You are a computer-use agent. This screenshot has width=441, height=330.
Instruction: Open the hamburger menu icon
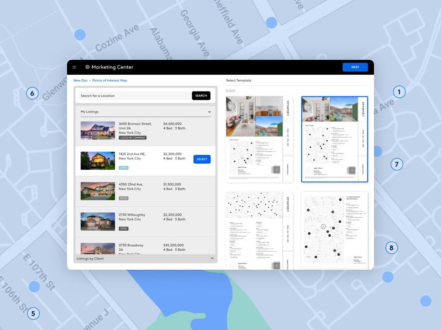pyautogui.click(x=74, y=67)
